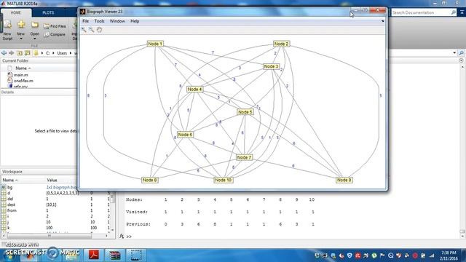Click Node 6 in the graph
The width and height of the screenshot is (466, 262).
coord(185,135)
